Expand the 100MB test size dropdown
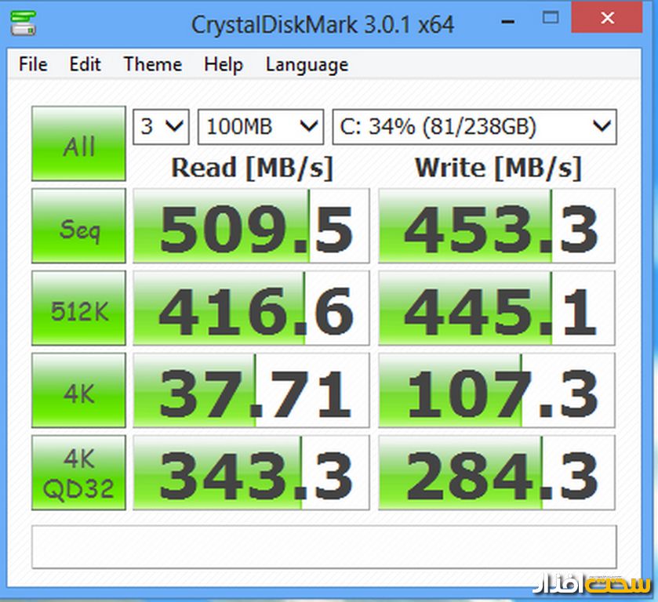Screen dimensions: 658x602 (x=260, y=126)
